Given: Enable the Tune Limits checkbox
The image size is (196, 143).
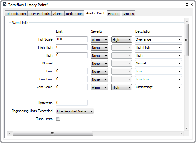Looking at the screenshot, I should (x=58, y=119).
